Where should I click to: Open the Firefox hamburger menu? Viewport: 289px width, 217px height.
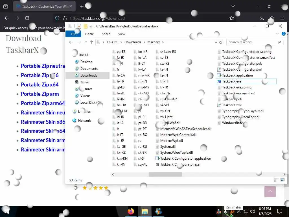[282, 18]
